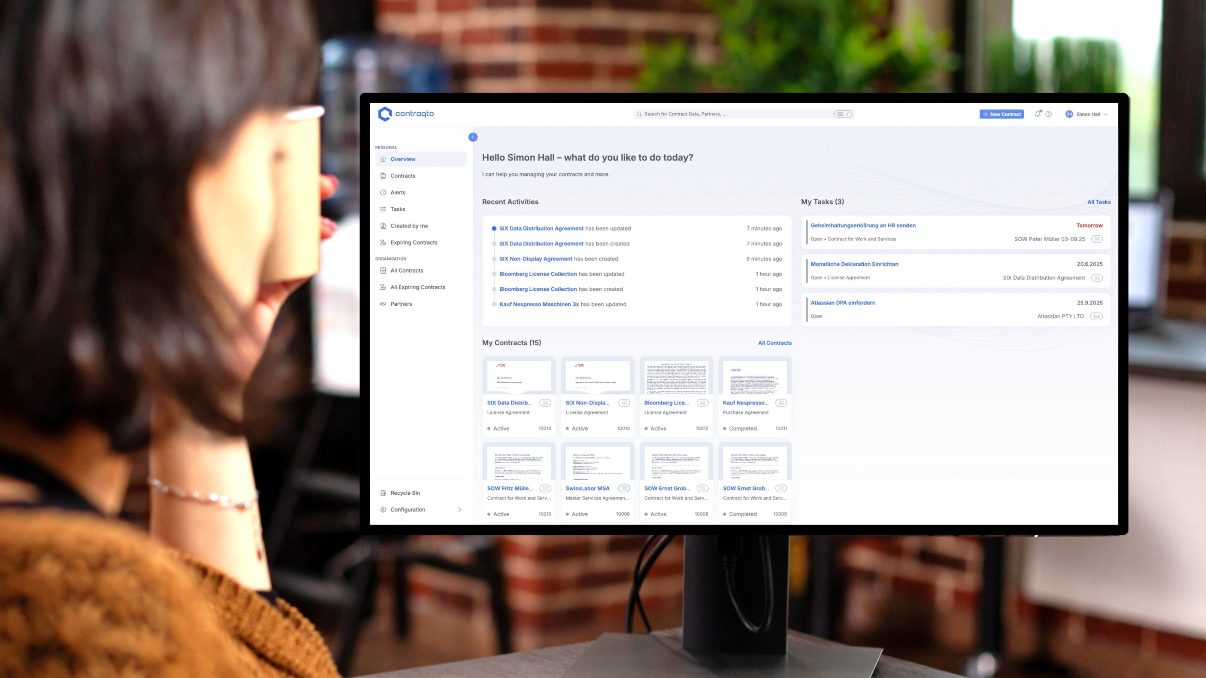Screen dimensions: 1206x678
Task: Open the SwissLabor MSA document thumbnail
Action: (597, 462)
